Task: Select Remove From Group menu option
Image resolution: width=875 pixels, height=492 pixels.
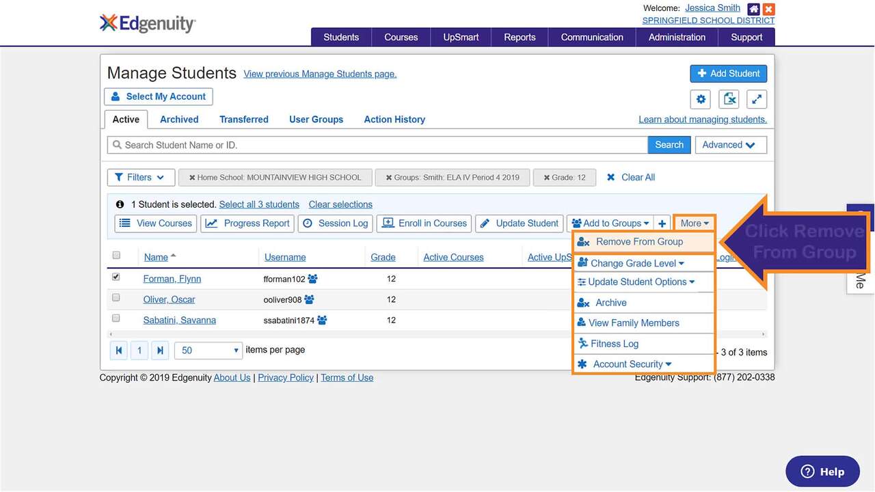Action: pyautogui.click(x=639, y=242)
